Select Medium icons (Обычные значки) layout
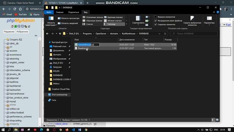This screenshot has height=132, width=234. pyautogui.click(x=93, y=21)
